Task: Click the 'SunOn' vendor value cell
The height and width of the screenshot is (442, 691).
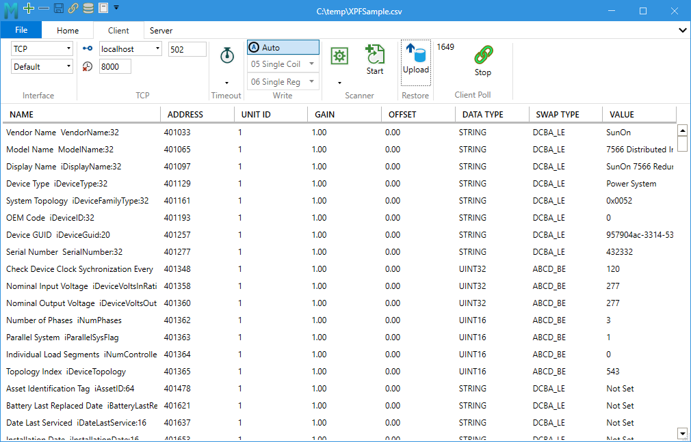Action: click(x=618, y=133)
